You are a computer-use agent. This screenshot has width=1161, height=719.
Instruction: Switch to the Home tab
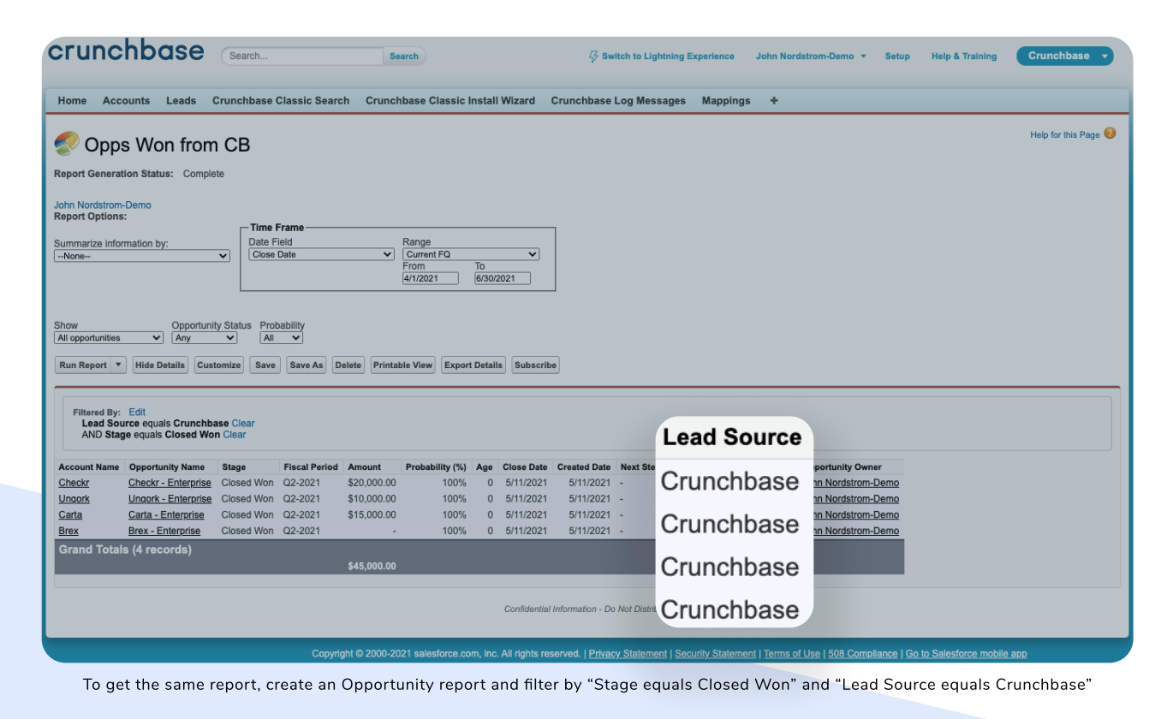[72, 100]
